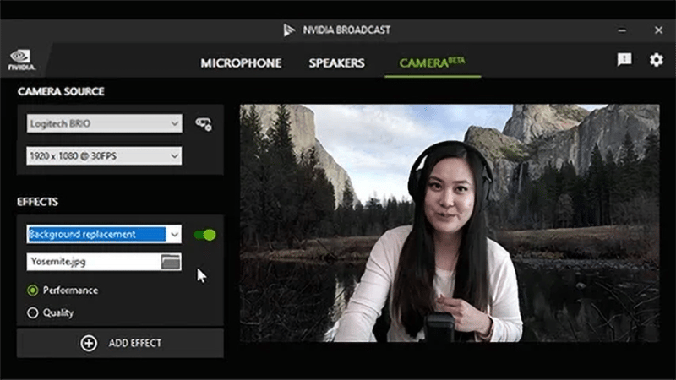Click the plus icon in Add Effect
The width and height of the screenshot is (676, 380).
89,343
